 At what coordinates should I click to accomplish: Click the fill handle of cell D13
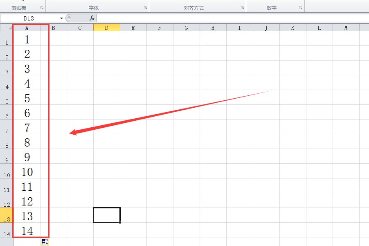pos(120,222)
